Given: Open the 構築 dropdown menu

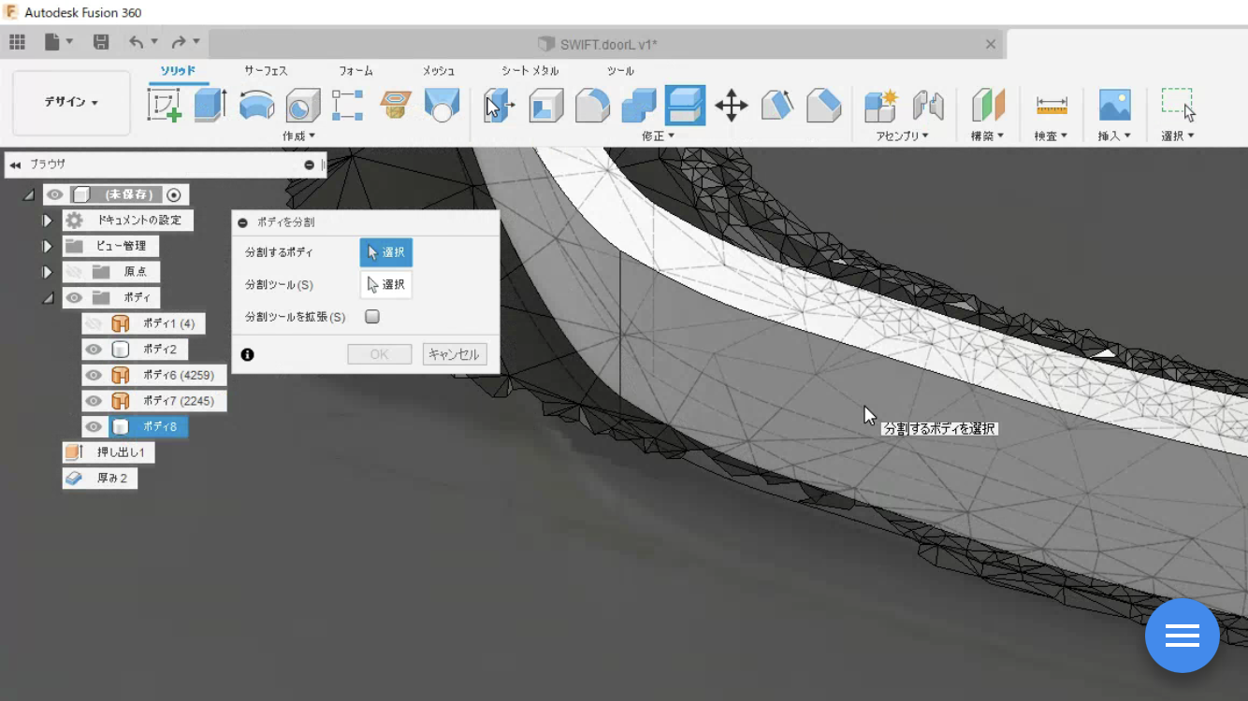Looking at the screenshot, I should click(987, 136).
